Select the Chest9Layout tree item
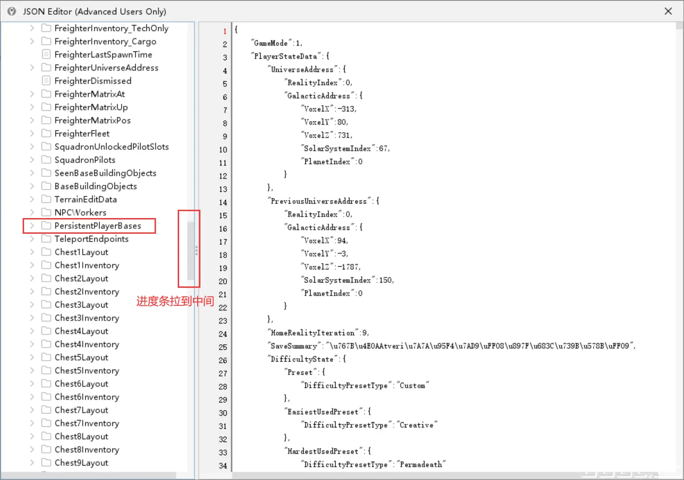Image resolution: width=684 pixels, height=480 pixels. tap(81, 463)
